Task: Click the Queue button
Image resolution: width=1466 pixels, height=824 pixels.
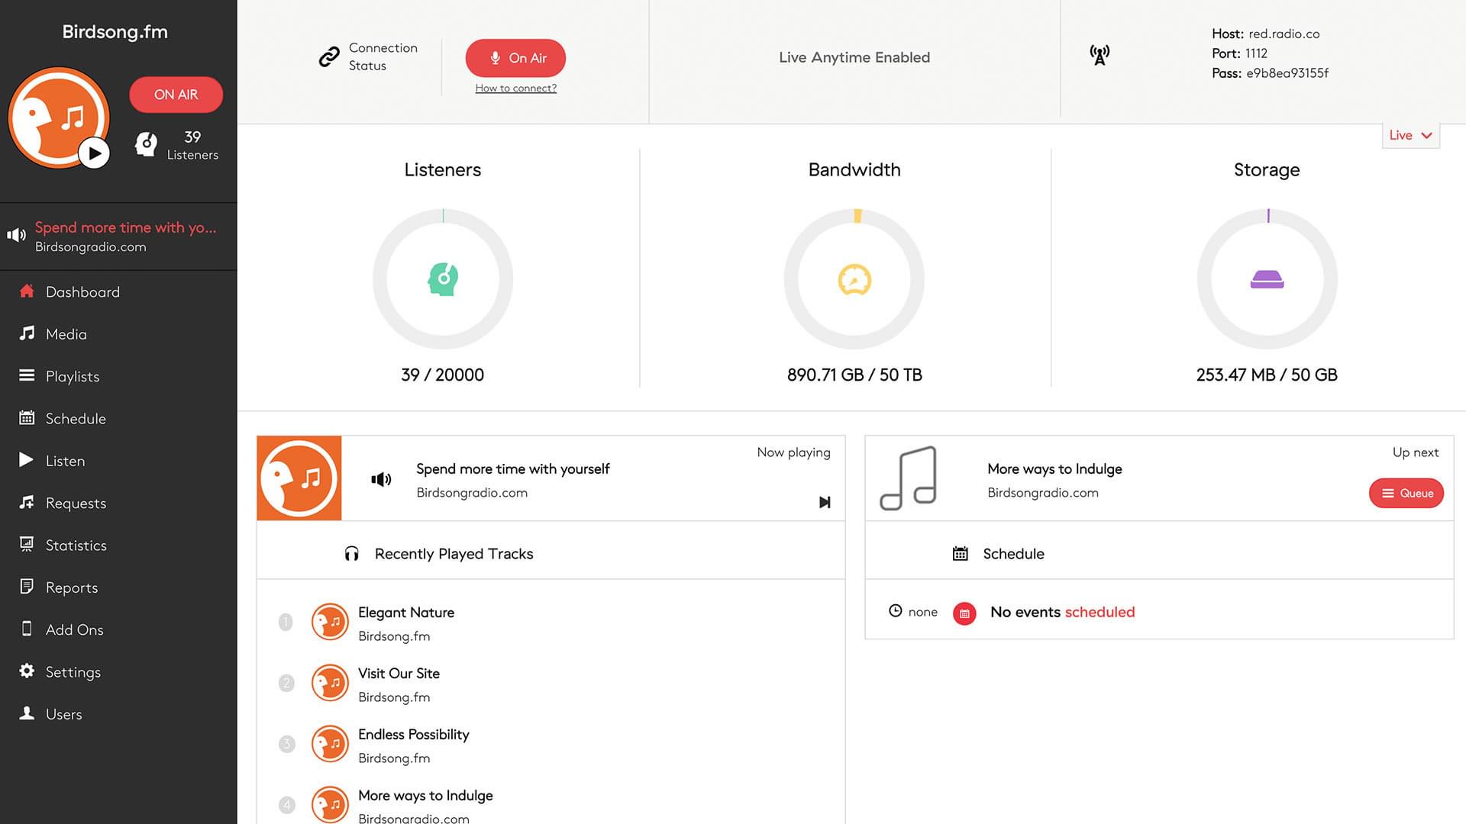Action: (1406, 493)
